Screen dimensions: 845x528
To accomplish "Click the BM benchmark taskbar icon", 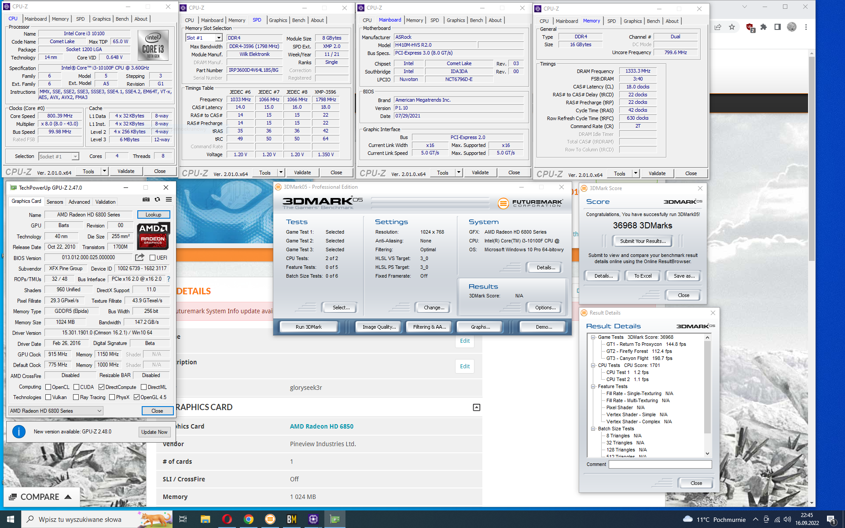I will (291, 519).
